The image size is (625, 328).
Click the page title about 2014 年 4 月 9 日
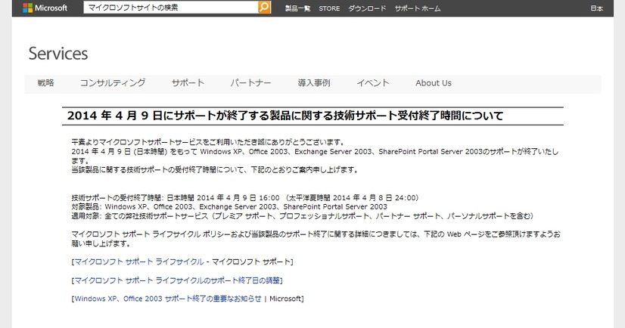pos(285,116)
